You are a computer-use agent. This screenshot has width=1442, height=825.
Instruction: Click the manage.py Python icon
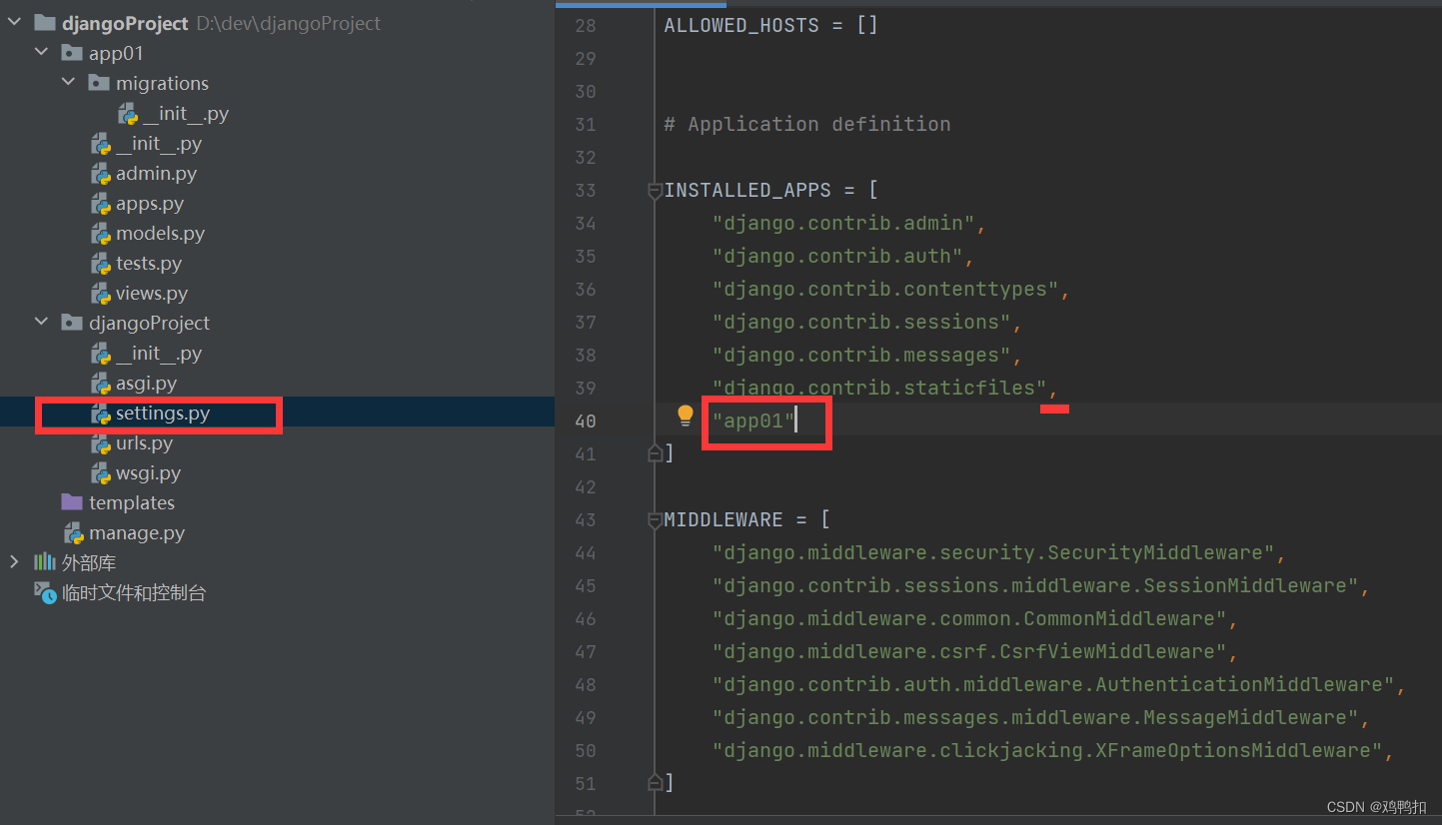[73, 532]
